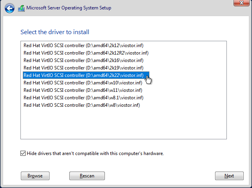Pick the w8.1 viostor.inf driver
The height and width of the screenshot is (188, 252).
[x=83, y=98]
